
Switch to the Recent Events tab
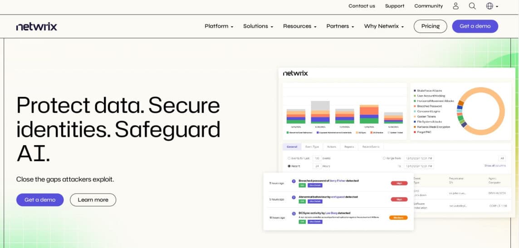[371, 147]
